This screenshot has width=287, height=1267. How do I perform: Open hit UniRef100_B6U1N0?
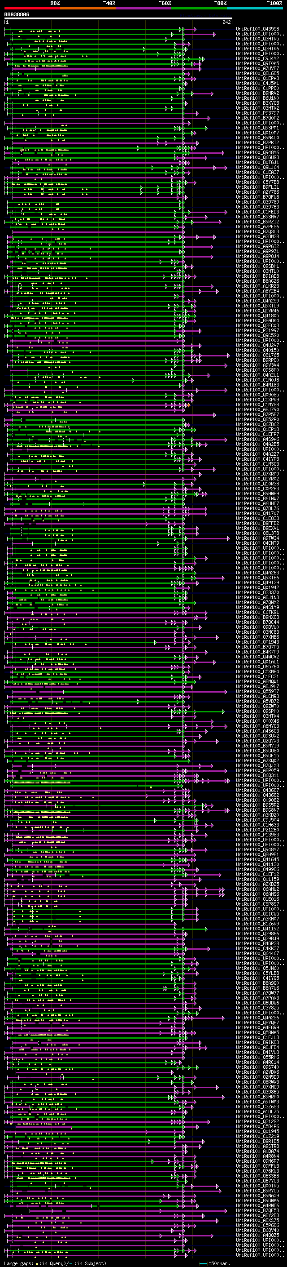coord(257,98)
